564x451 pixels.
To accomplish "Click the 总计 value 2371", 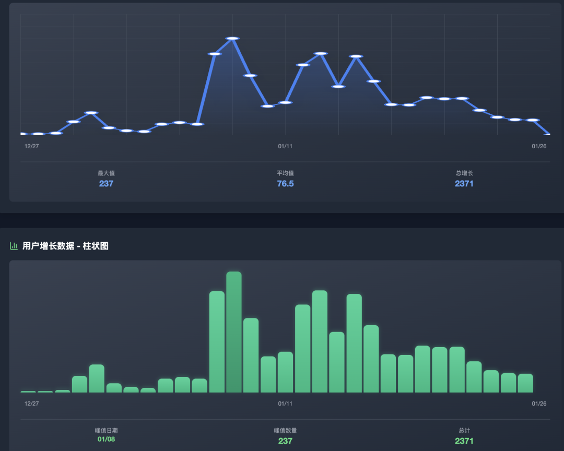I will point(464,441).
